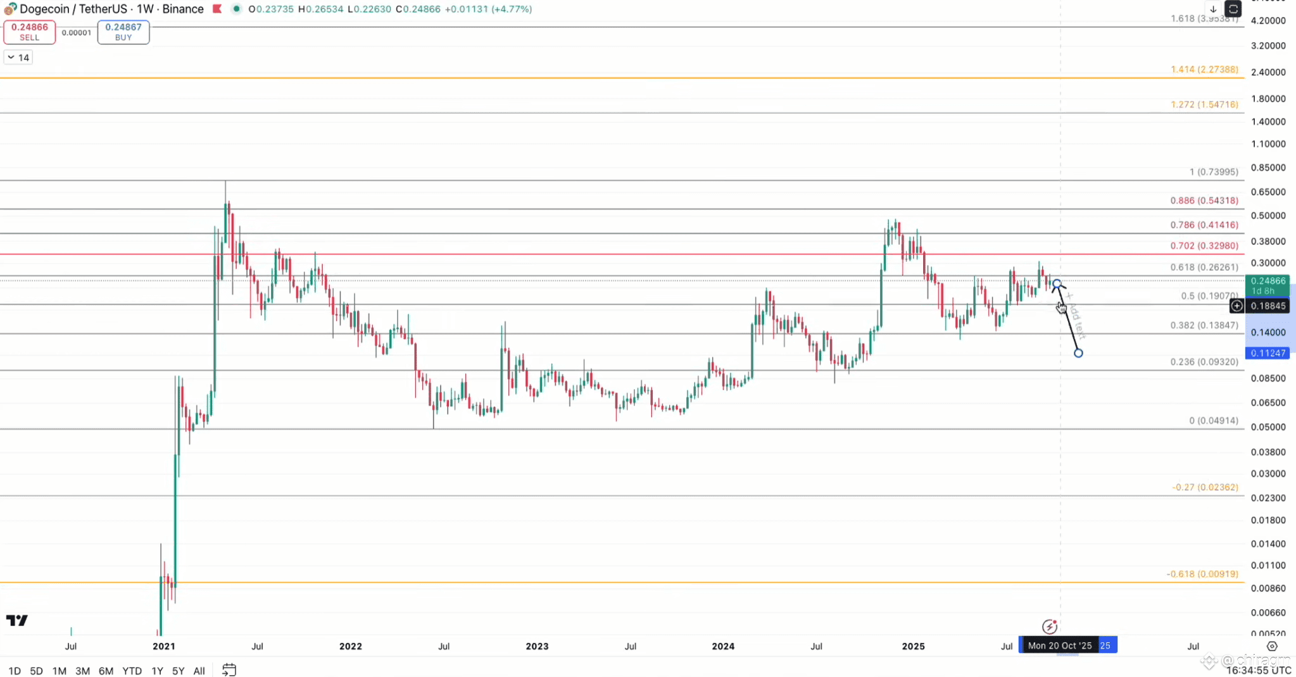Select the 5Y time range
The height and width of the screenshot is (677, 1296).
coord(179,671)
